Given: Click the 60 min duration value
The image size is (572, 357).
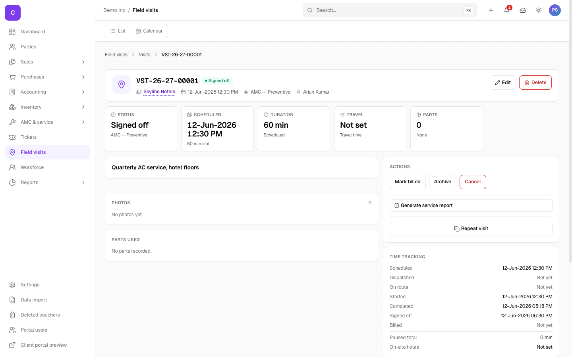Looking at the screenshot, I should click(276, 125).
